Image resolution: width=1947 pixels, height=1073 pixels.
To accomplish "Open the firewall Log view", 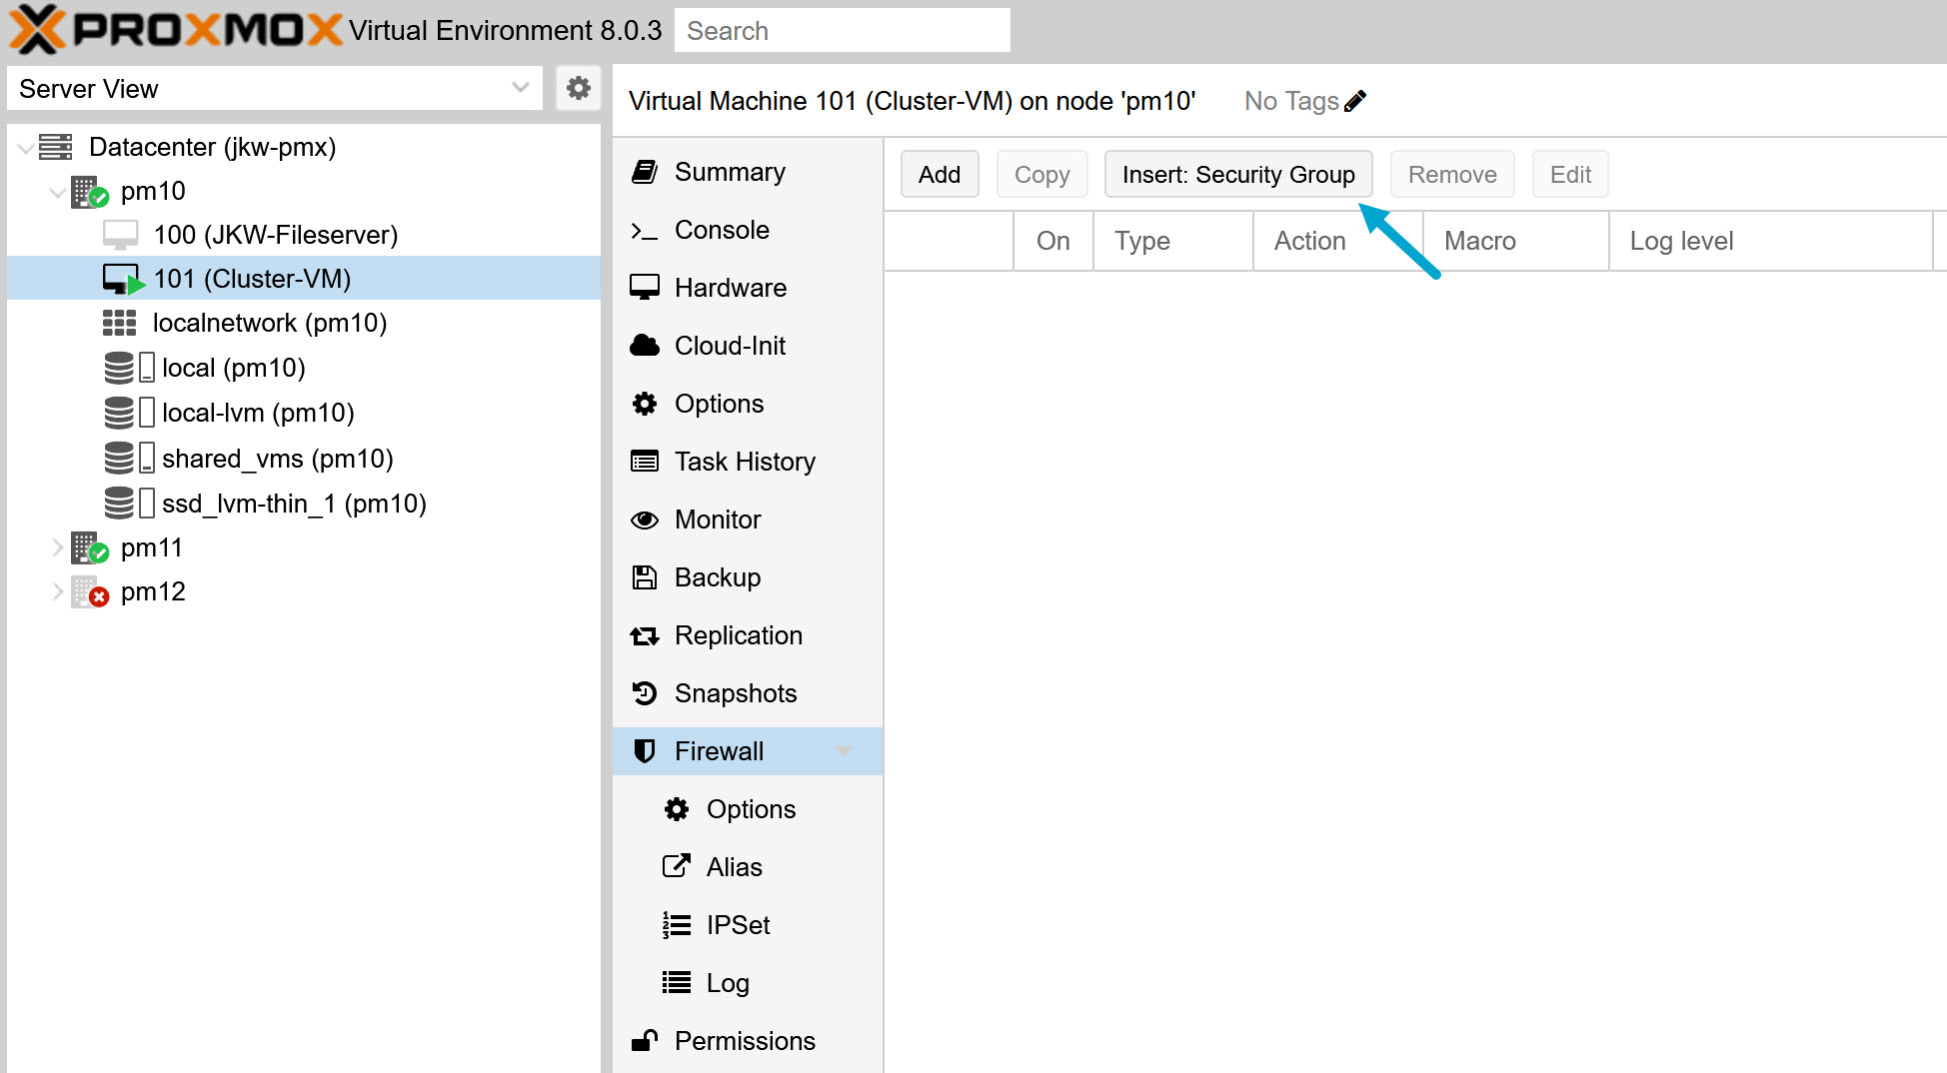I will [727, 982].
